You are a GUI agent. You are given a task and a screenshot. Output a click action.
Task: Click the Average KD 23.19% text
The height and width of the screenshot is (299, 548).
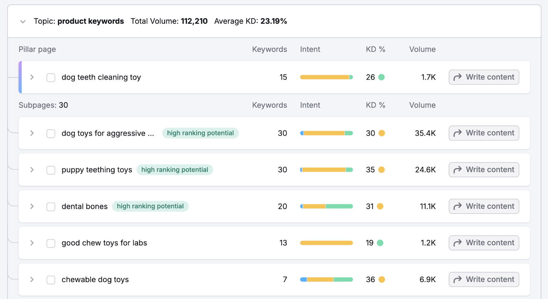click(x=251, y=21)
